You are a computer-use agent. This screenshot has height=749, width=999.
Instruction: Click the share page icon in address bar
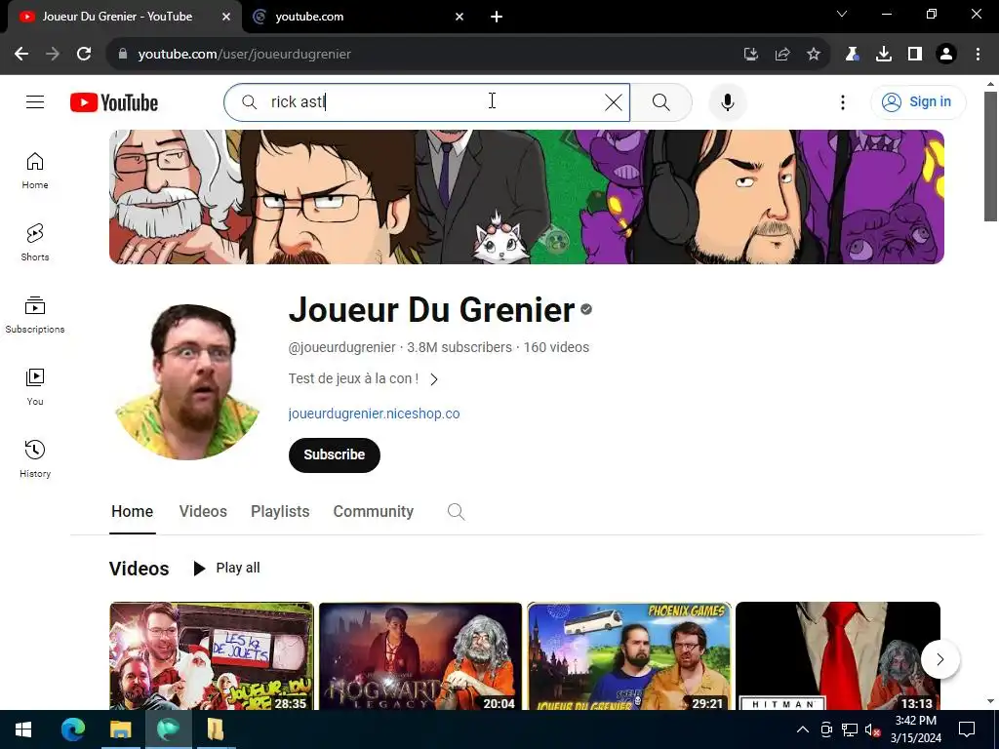pyautogui.click(x=782, y=55)
